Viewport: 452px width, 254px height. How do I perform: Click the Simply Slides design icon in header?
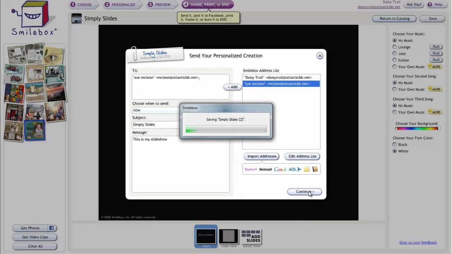click(77, 18)
